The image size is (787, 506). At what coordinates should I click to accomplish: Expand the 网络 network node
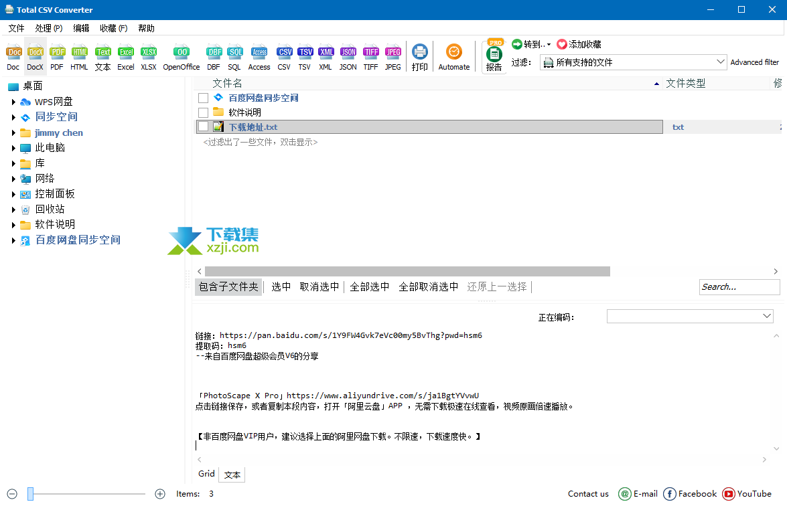tap(13, 179)
